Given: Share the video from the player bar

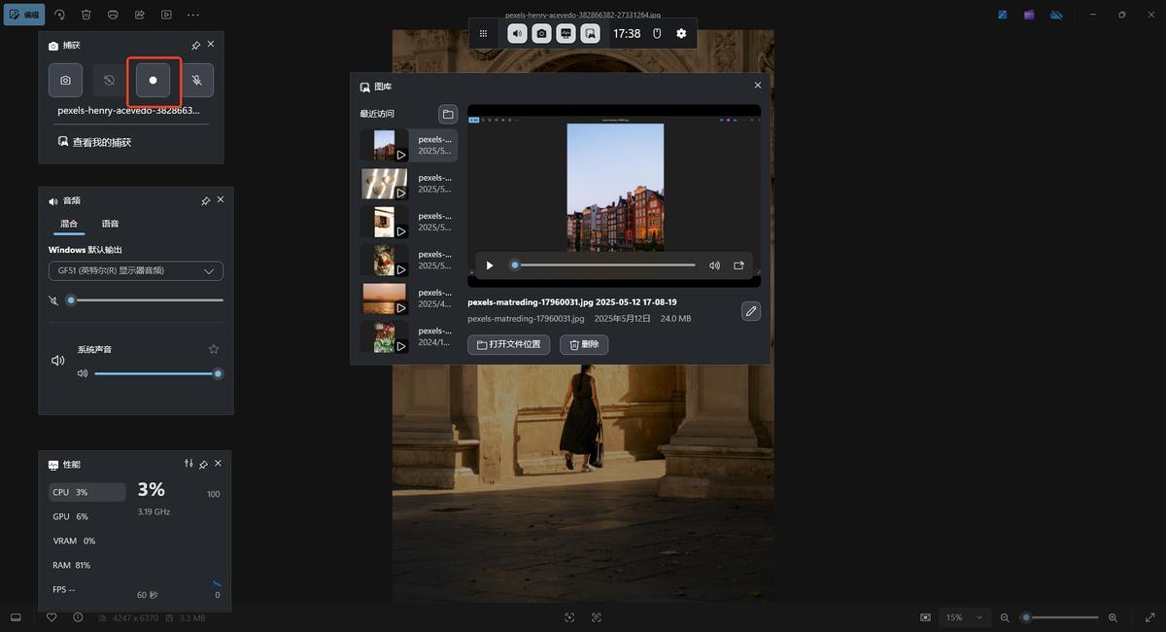Looking at the screenshot, I should tap(738, 265).
